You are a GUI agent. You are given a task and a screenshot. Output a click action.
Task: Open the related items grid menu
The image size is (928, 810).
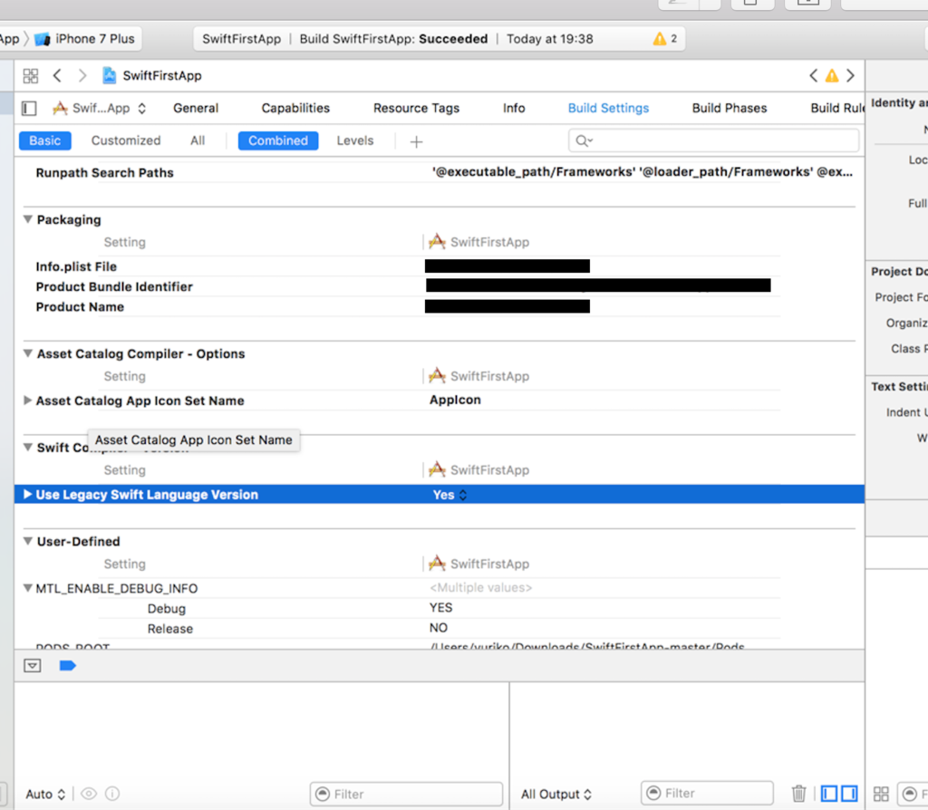pos(30,76)
